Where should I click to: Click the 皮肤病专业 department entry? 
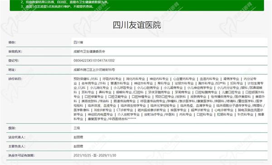tap(198, 97)
